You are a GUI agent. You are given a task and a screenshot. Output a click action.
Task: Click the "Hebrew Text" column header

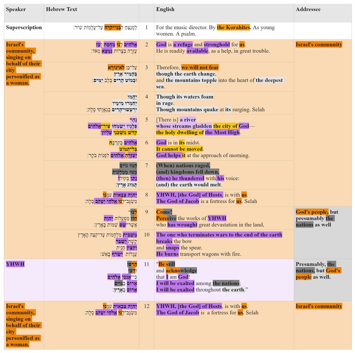point(61,9)
